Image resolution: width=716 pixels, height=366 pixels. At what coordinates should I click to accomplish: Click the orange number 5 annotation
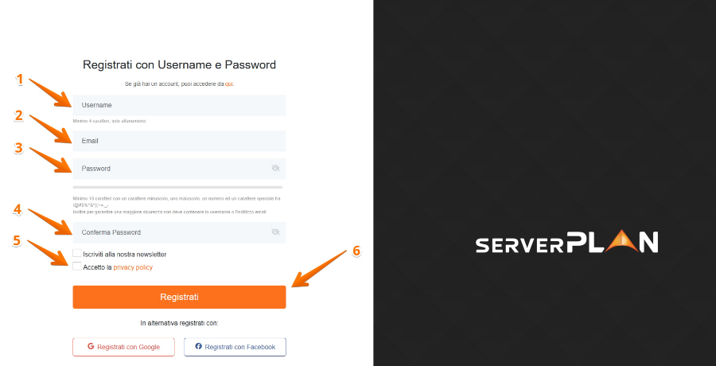tap(17, 240)
